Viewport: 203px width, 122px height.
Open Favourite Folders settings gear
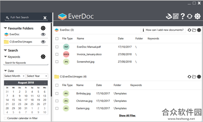(x=43, y=28)
